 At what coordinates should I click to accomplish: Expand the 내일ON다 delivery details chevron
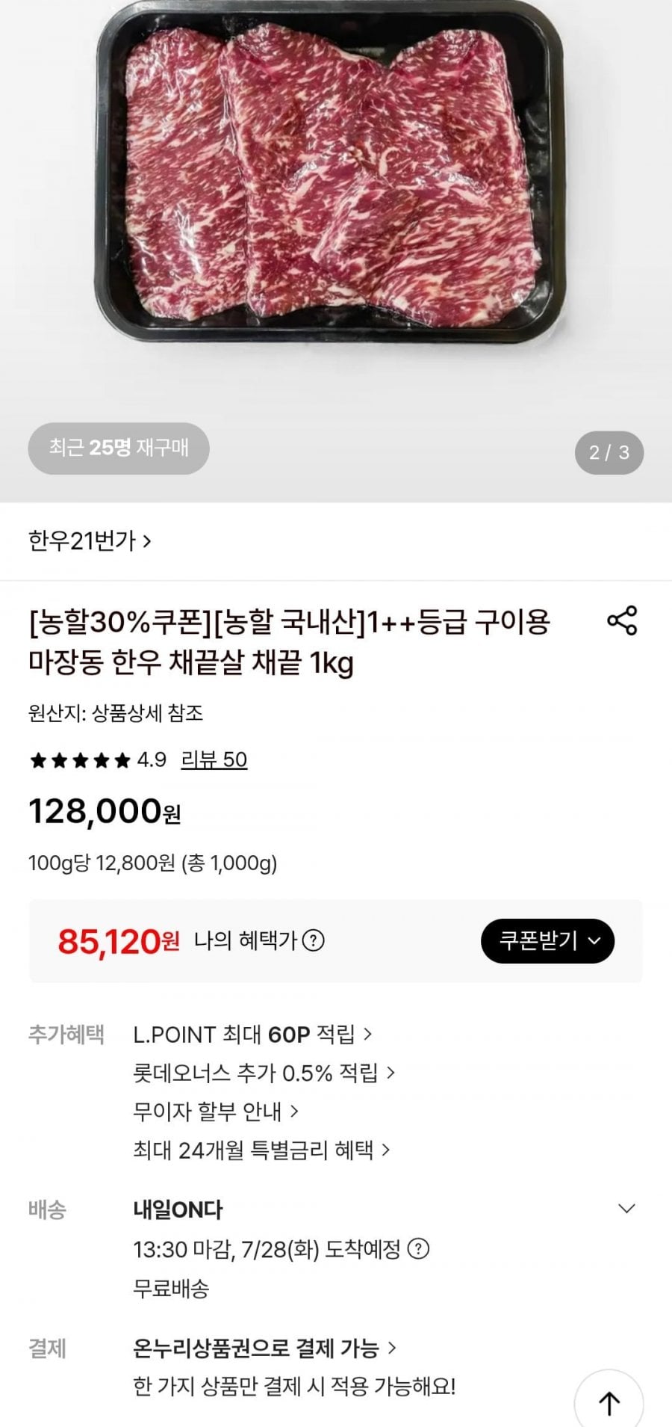(x=626, y=1209)
